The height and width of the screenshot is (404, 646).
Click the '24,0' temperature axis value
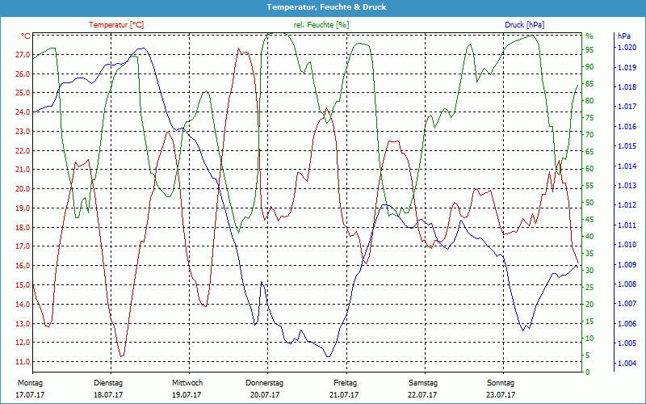click(x=23, y=112)
